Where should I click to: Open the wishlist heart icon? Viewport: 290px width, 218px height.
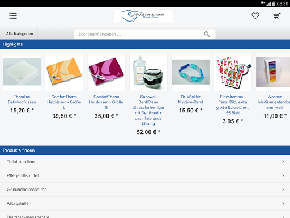click(255, 16)
